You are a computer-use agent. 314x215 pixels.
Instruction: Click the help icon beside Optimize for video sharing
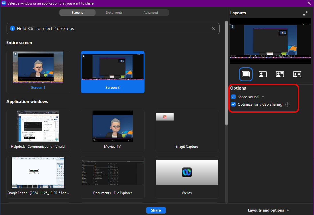[287, 104]
